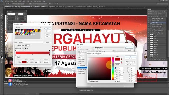The height and width of the screenshot is (95, 169).
Task: Select the Brush tool
Action: (x=2, y=25)
